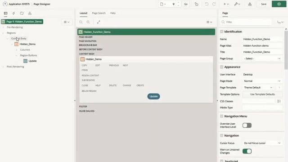Open the property editor display options menu
This screenshot has height=162, width=288.
[x=280, y=22]
